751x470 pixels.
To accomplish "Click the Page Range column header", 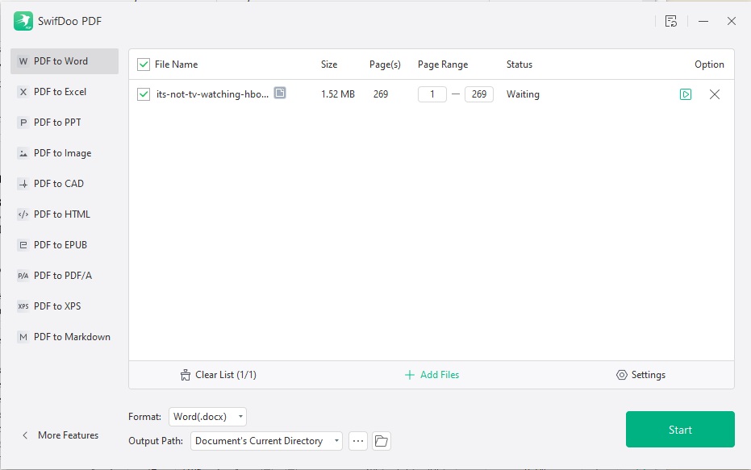I will (443, 64).
